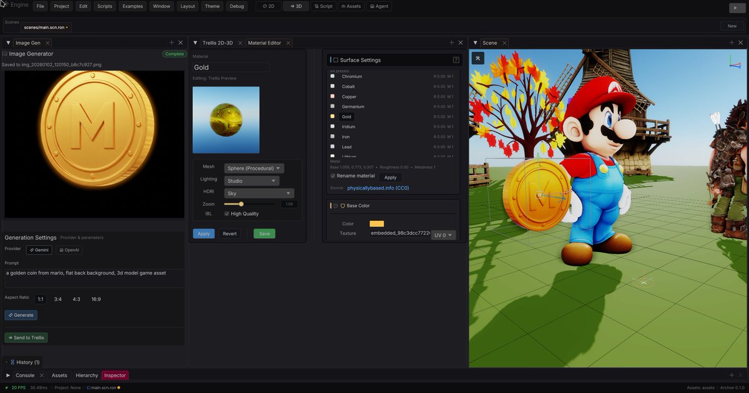749x393 pixels.
Task: Click the History hourglass icon
Action: [12, 362]
